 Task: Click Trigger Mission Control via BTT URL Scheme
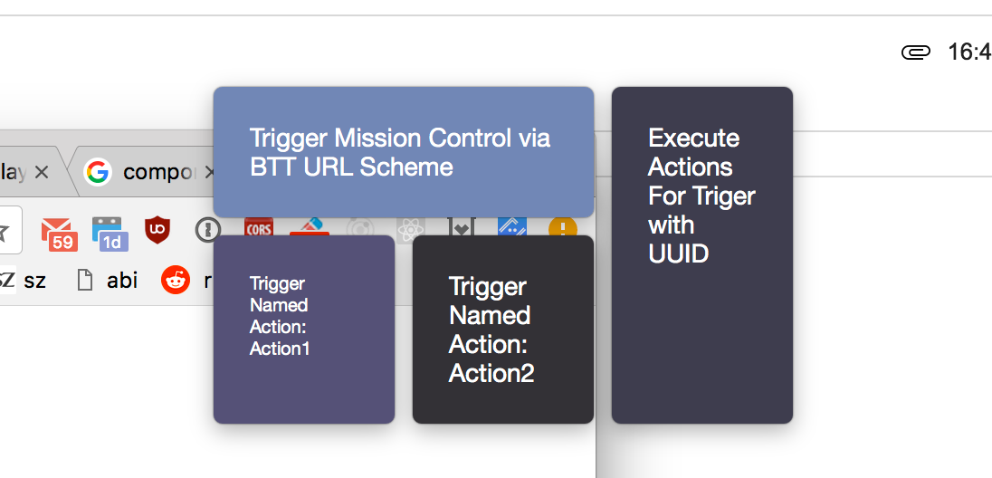(x=403, y=152)
